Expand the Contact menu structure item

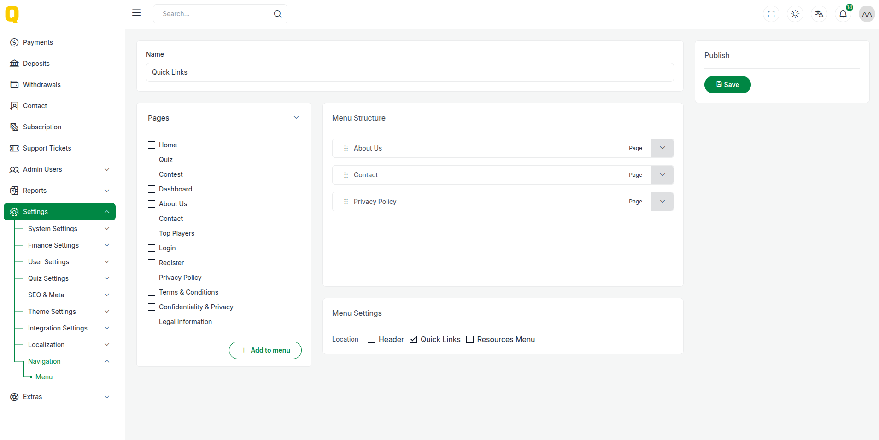point(662,175)
